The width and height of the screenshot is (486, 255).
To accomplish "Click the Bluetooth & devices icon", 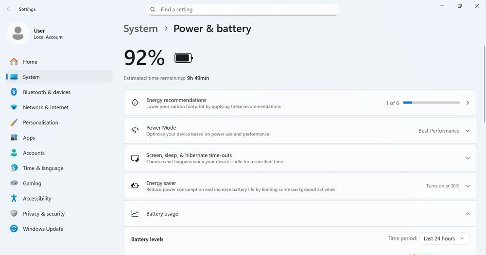I will pyautogui.click(x=14, y=92).
